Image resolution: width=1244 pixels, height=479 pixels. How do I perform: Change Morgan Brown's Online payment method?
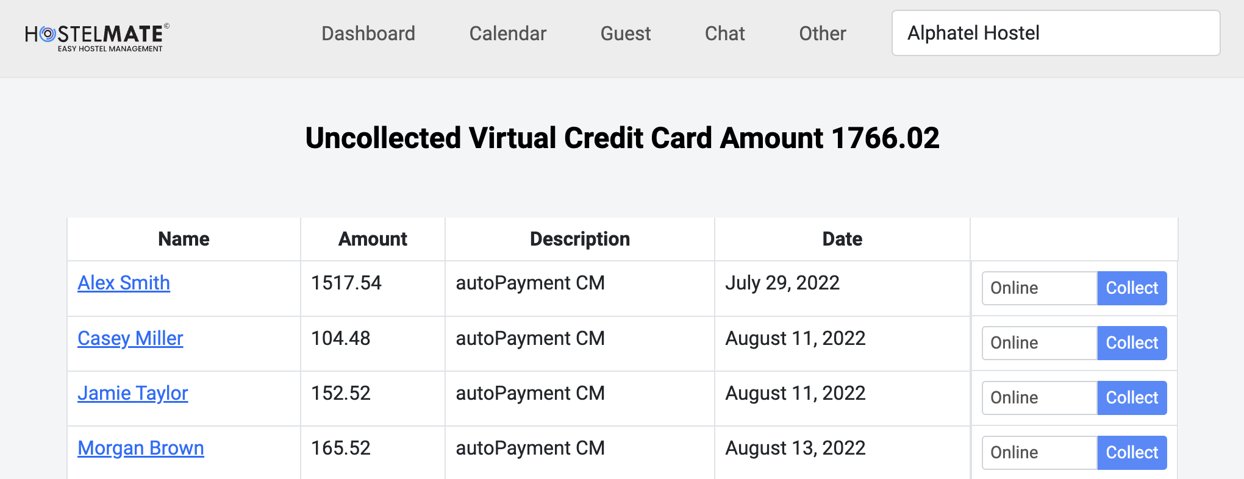click(x=1039, y=453)
